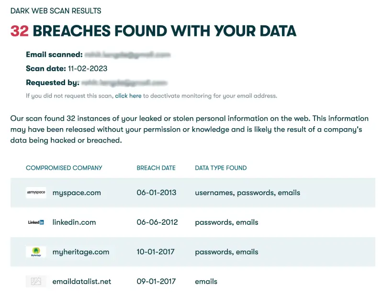The image size is (383, 296).
Task: Click the Breach Date column header
Action: point(156,168)
